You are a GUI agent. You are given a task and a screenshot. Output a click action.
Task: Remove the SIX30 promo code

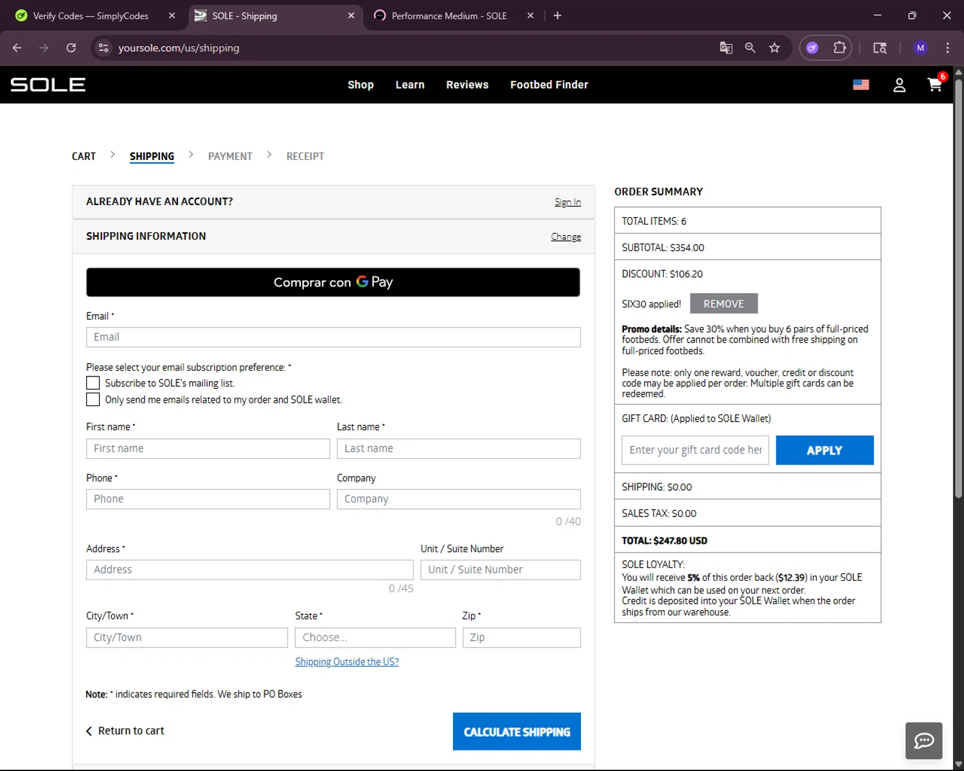tap(724, 303)
